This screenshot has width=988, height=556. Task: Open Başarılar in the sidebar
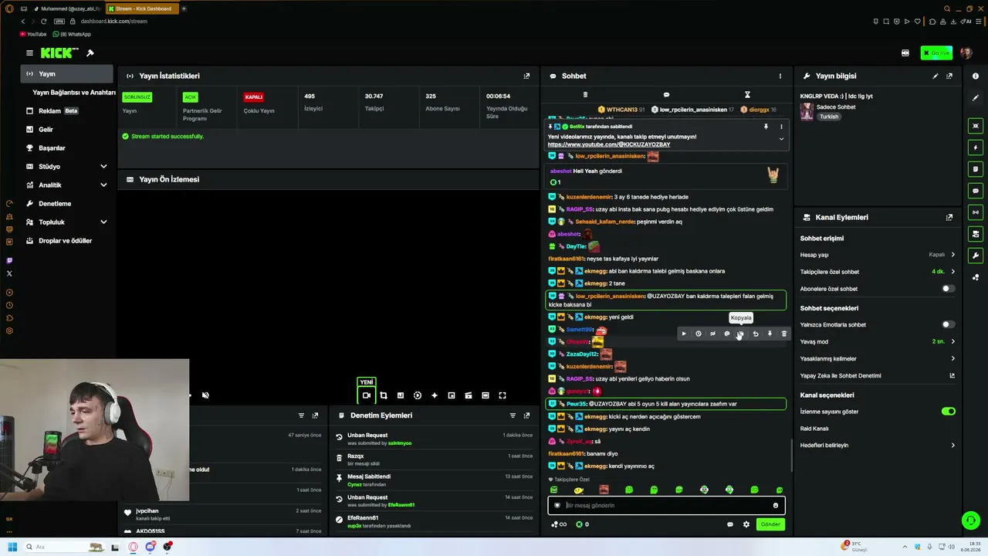(66, 148)
